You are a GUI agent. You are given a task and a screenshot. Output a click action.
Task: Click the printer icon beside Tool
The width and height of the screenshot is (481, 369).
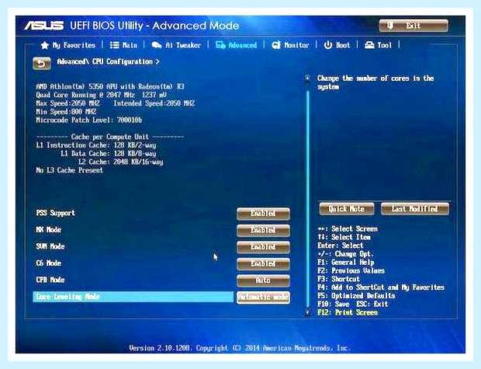(369, 45)
